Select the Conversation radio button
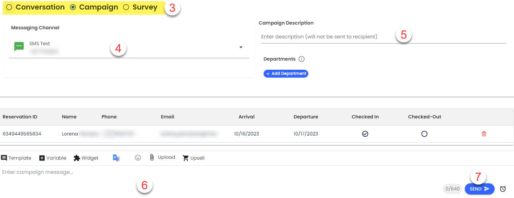The height and width of the screenshot is (198, 514). pos(9,7)
